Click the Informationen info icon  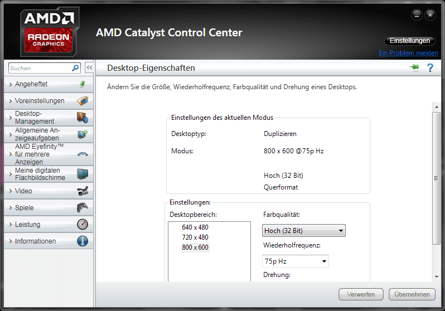click(x=83, y=241)
